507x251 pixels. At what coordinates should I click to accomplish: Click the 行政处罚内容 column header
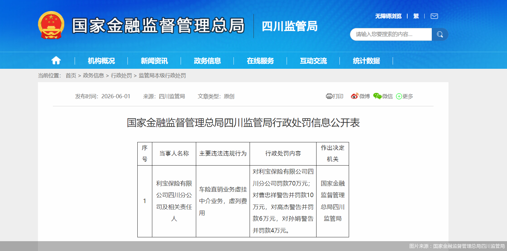point(283,154)
